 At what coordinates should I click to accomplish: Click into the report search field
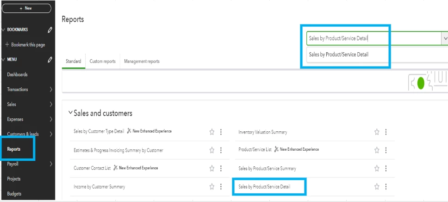tap(373, 38)
